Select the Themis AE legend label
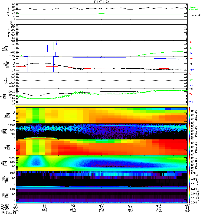 coord(195,15)
